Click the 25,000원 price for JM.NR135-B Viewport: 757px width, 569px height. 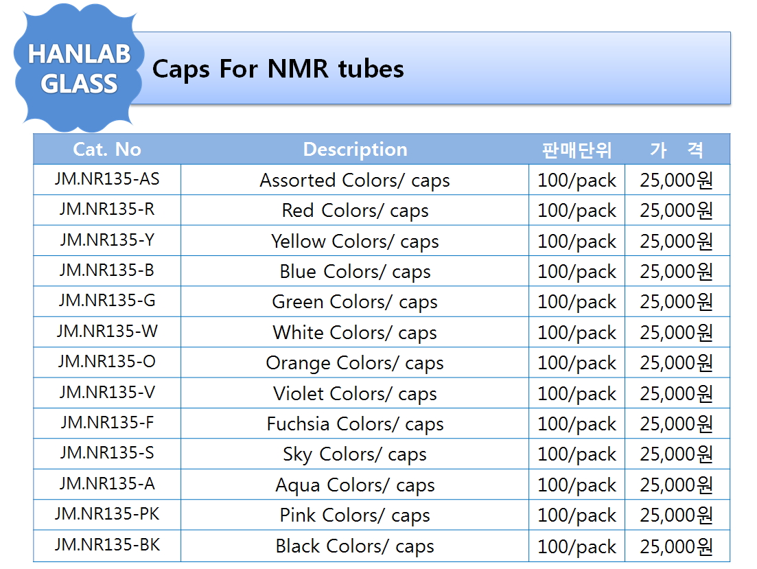pos(677,271)
